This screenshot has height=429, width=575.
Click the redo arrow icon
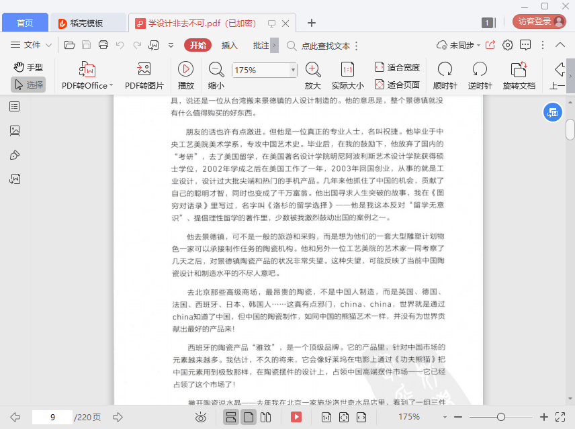(x=137, y=45)
